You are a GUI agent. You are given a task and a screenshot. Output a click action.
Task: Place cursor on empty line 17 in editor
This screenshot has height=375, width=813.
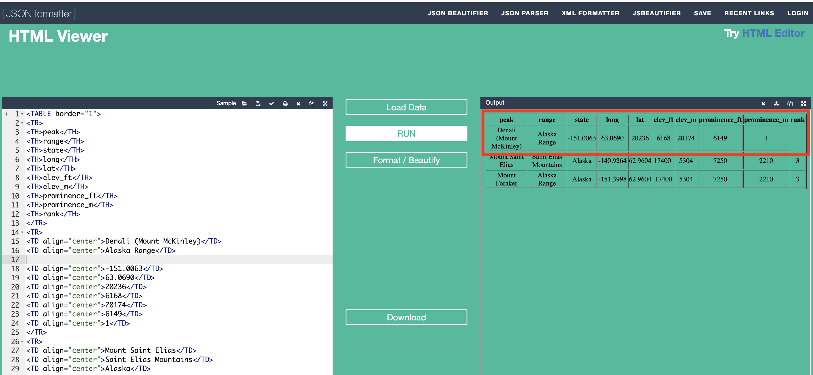coord(126,259)
